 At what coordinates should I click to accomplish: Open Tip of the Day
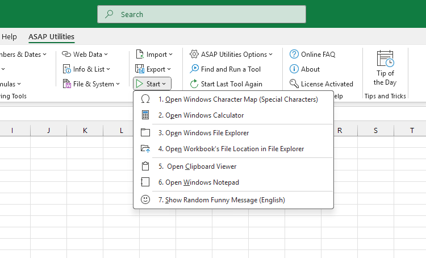[385, 69]
